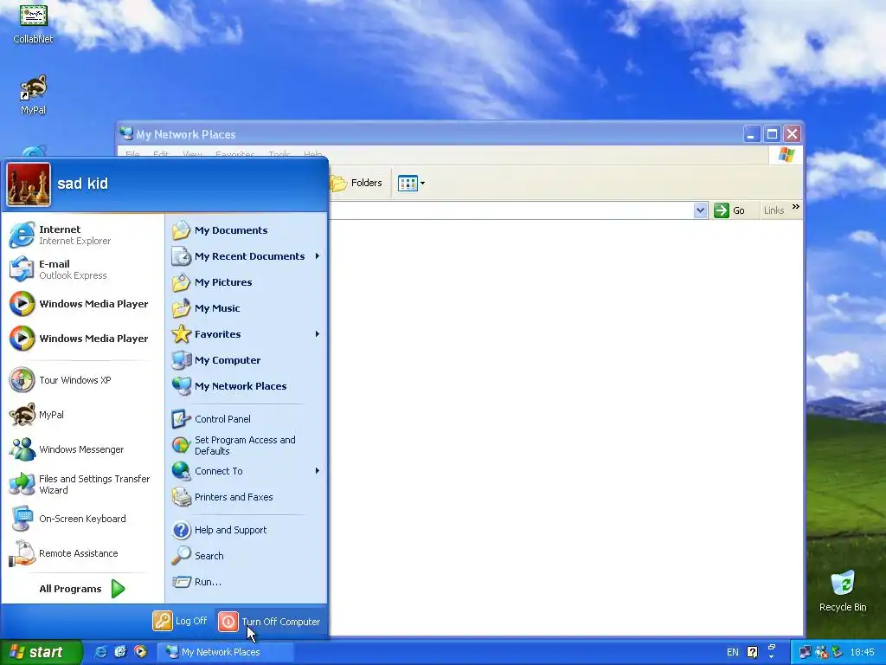Image resolution: width=886 pixels, height=665 pixels.
Task: Launch Internet Explorer from Quick Launch
Action: [100, 652]
